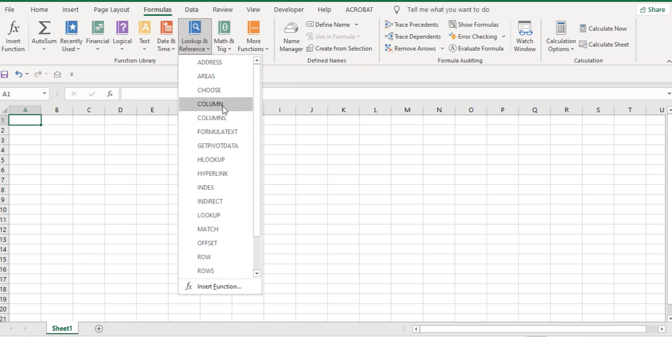Click Trace Precedents
The image size is (672, 337).
click(x=412, y=24)
